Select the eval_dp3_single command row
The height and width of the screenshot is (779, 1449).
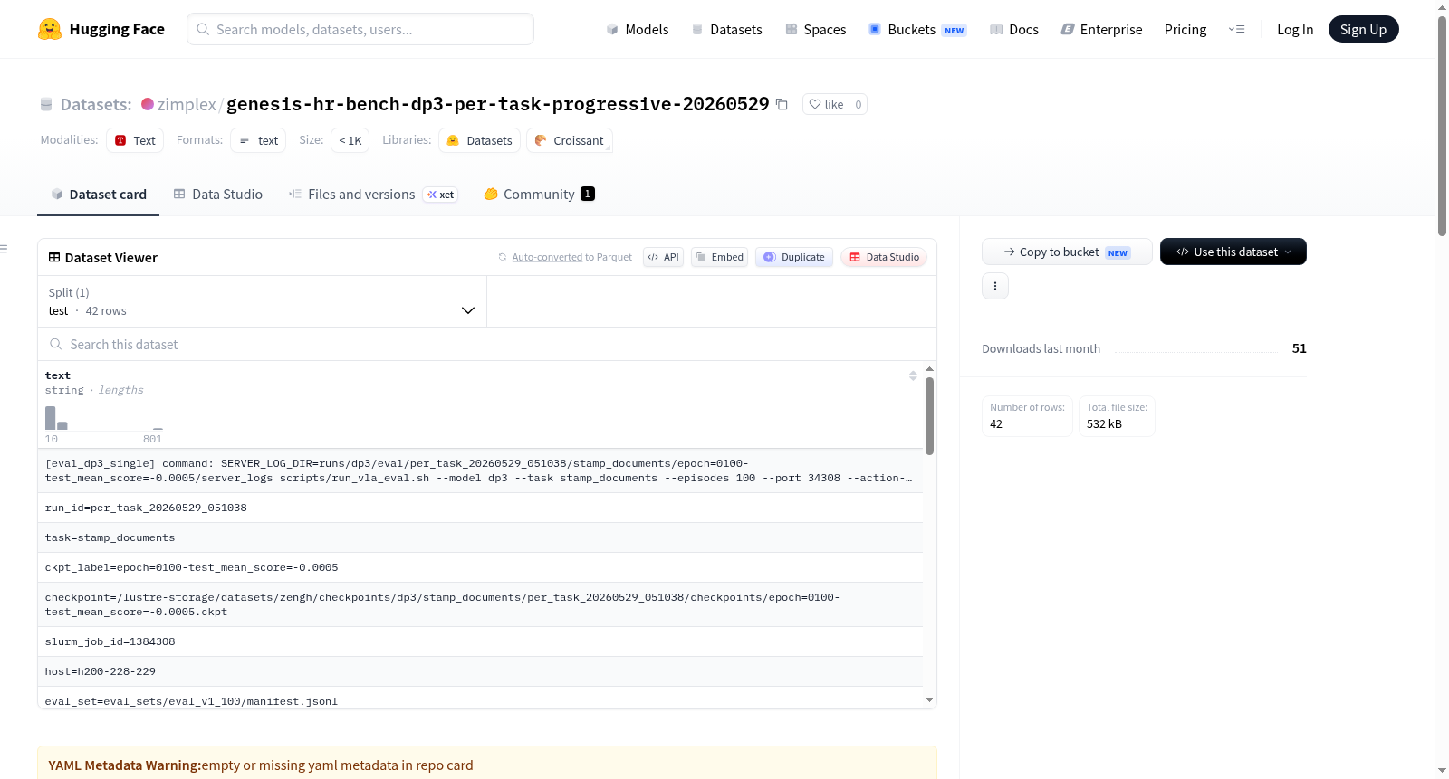(480, 470)
